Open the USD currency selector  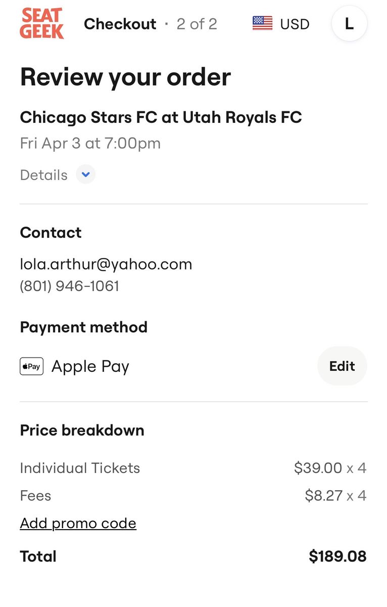point(295,24)
